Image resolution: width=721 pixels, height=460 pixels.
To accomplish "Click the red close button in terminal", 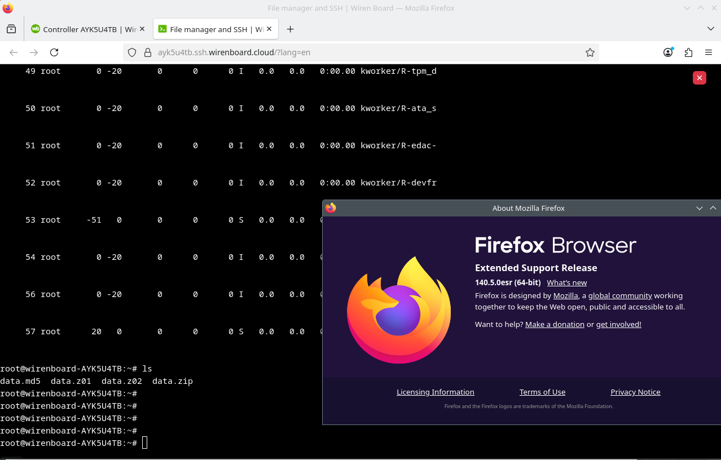I will [699, 78].
